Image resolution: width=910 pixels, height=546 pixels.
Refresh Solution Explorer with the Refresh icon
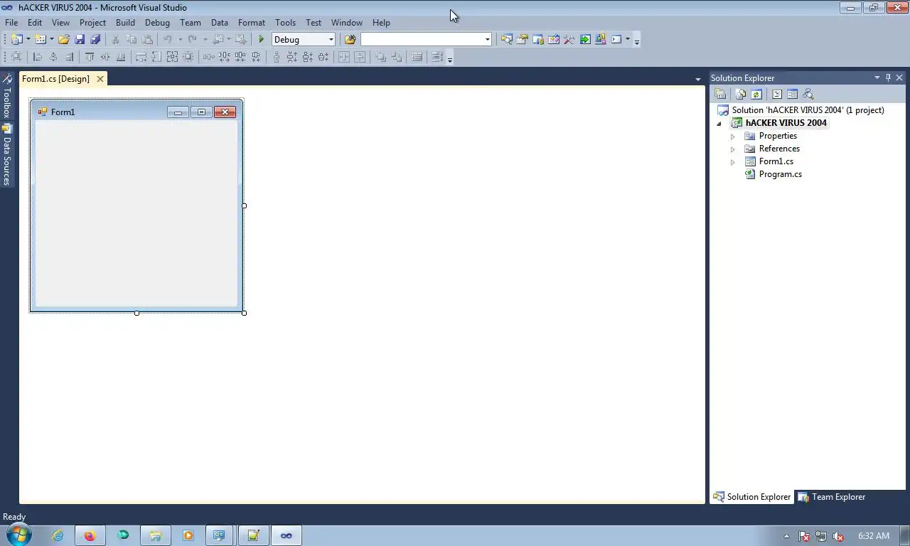[756, 94]
